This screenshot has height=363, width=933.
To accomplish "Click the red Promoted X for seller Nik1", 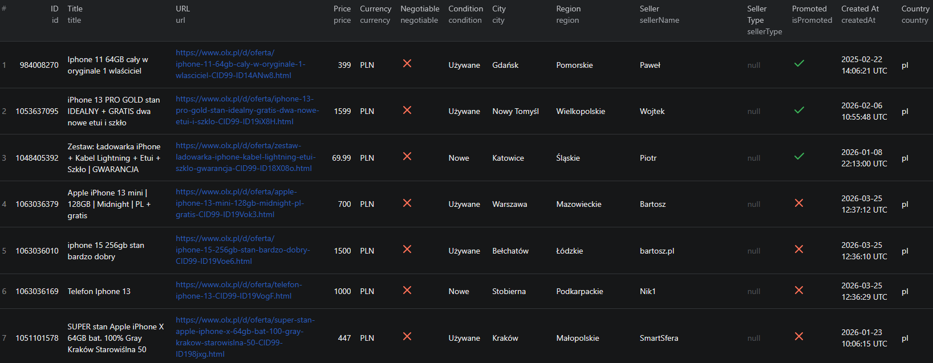I will pyautogui.click(x=799, y=290).
